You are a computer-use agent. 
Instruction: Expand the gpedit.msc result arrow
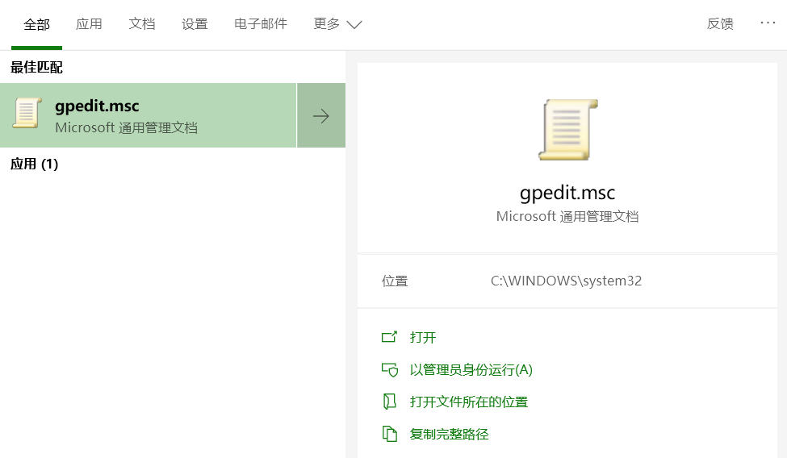pyautogui.click(x=321, y=115)
